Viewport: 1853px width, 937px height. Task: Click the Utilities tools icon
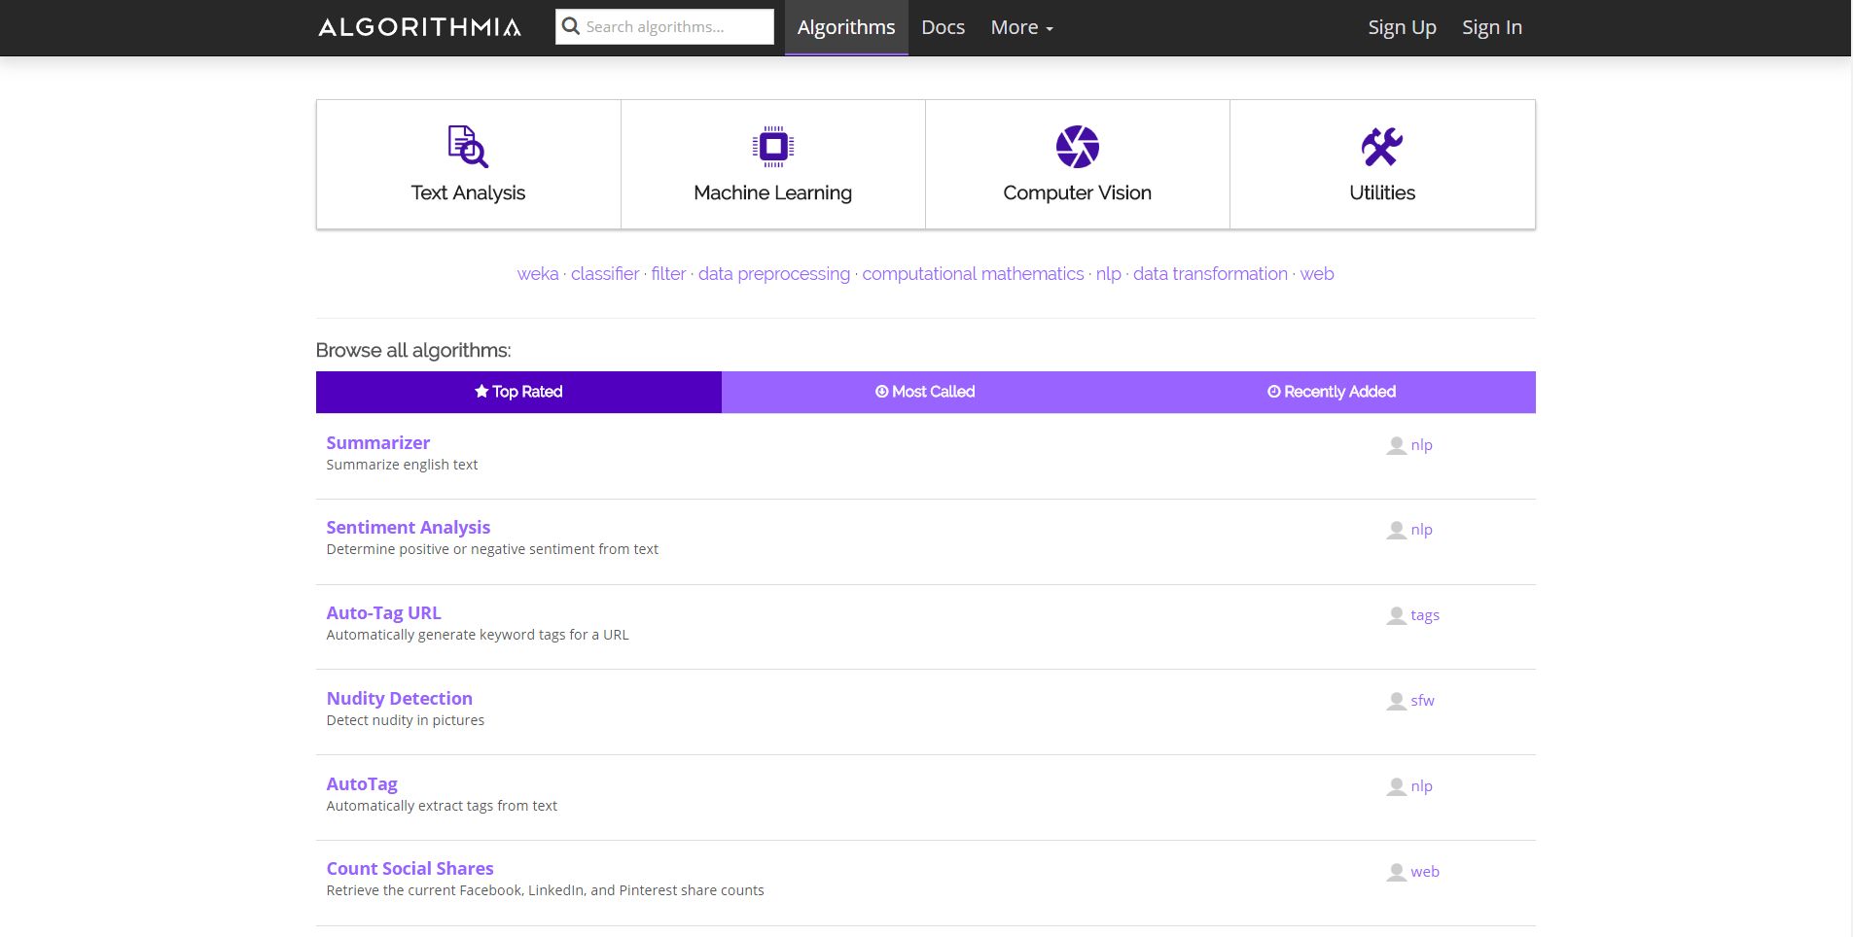1382,146
